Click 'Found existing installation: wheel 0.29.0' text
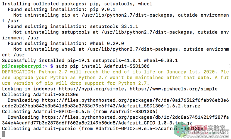The image size is (231, 139). pos(66,44)
